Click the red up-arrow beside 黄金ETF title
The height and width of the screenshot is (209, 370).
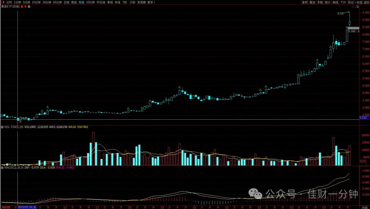click(x=25, y=6)
